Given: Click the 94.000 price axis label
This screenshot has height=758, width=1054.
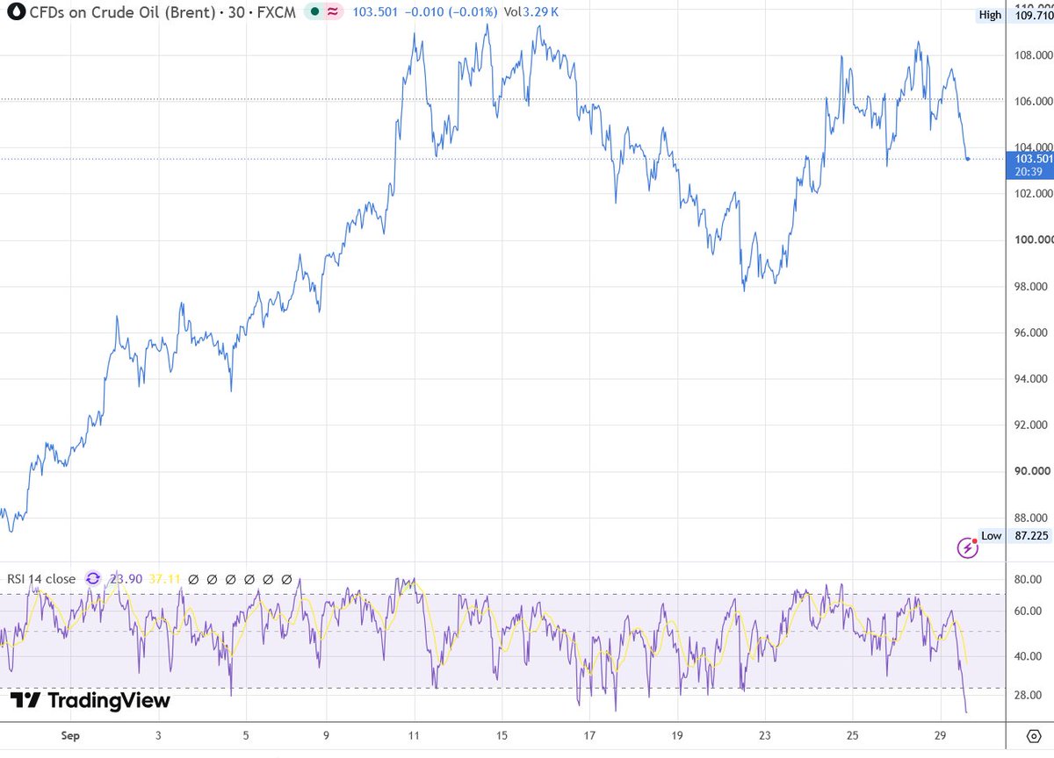Looking at the screenshot, I should (x=1031, y=379).
